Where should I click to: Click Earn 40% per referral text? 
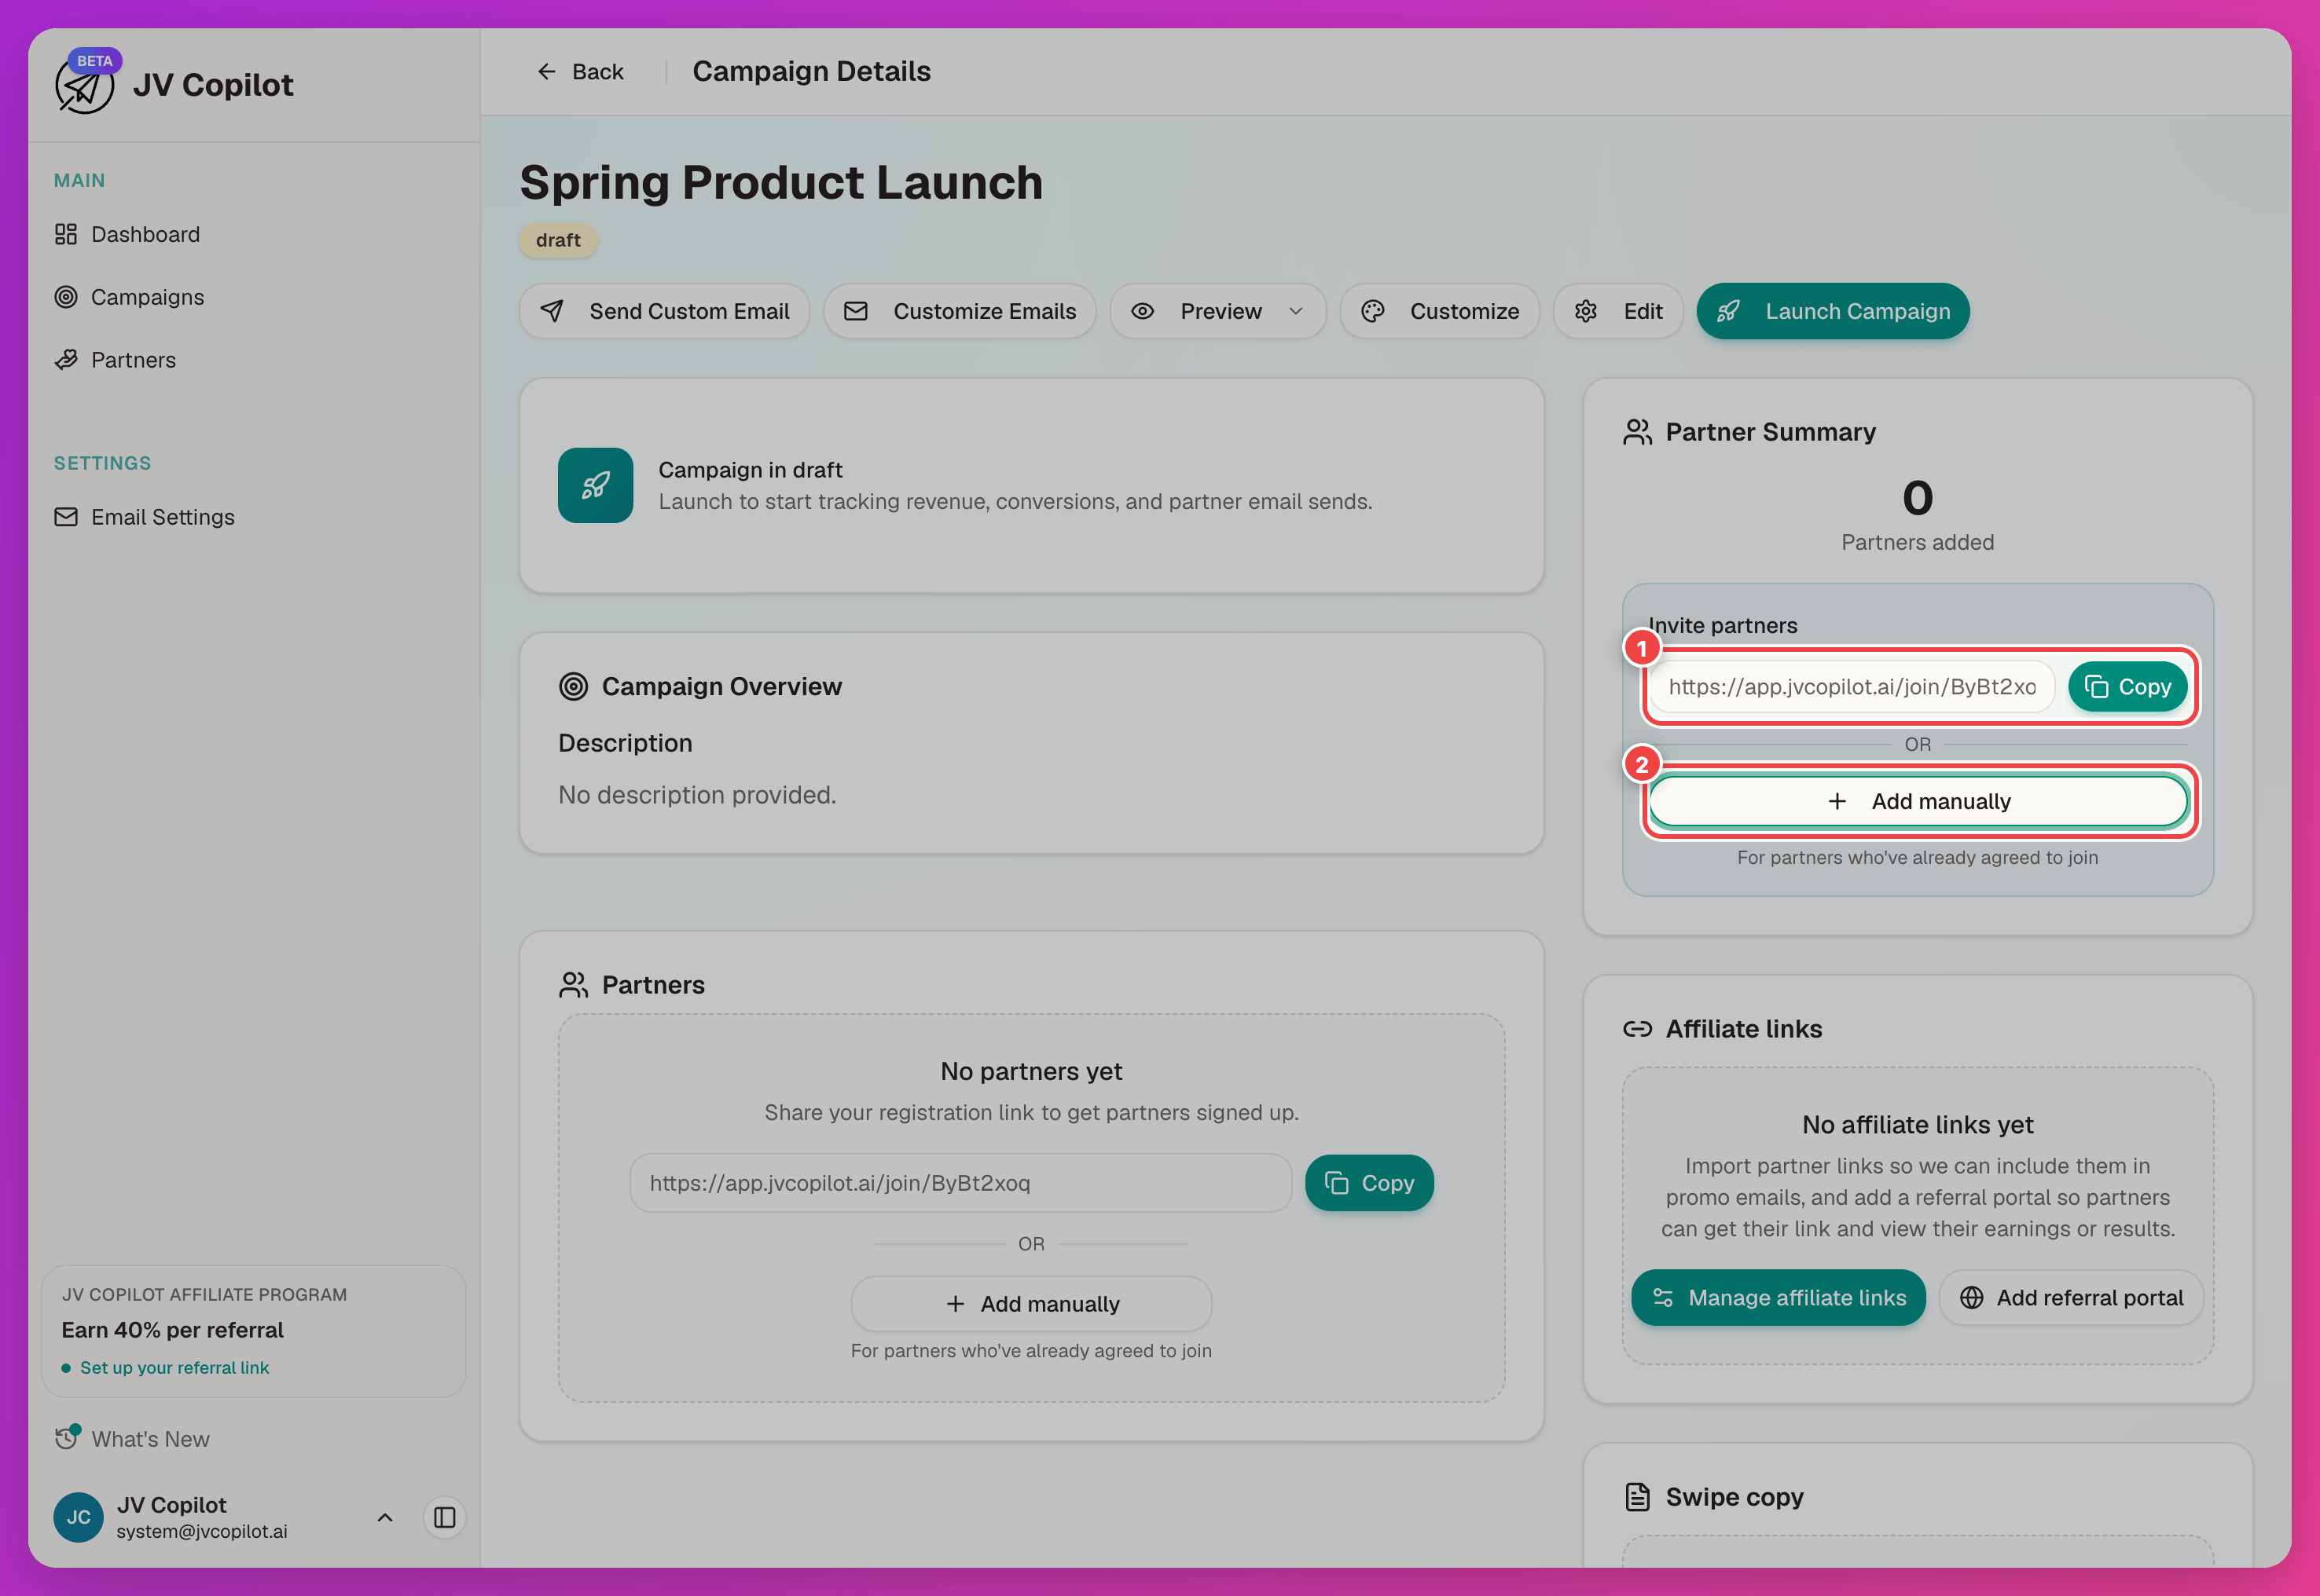click(x=172, y=1330)
